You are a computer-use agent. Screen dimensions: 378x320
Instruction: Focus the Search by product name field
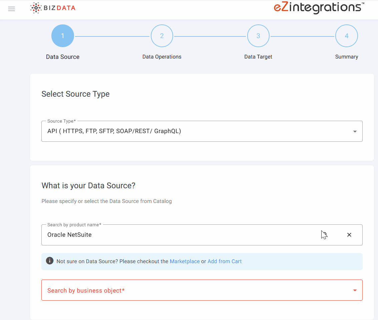(x=180, y=235)
